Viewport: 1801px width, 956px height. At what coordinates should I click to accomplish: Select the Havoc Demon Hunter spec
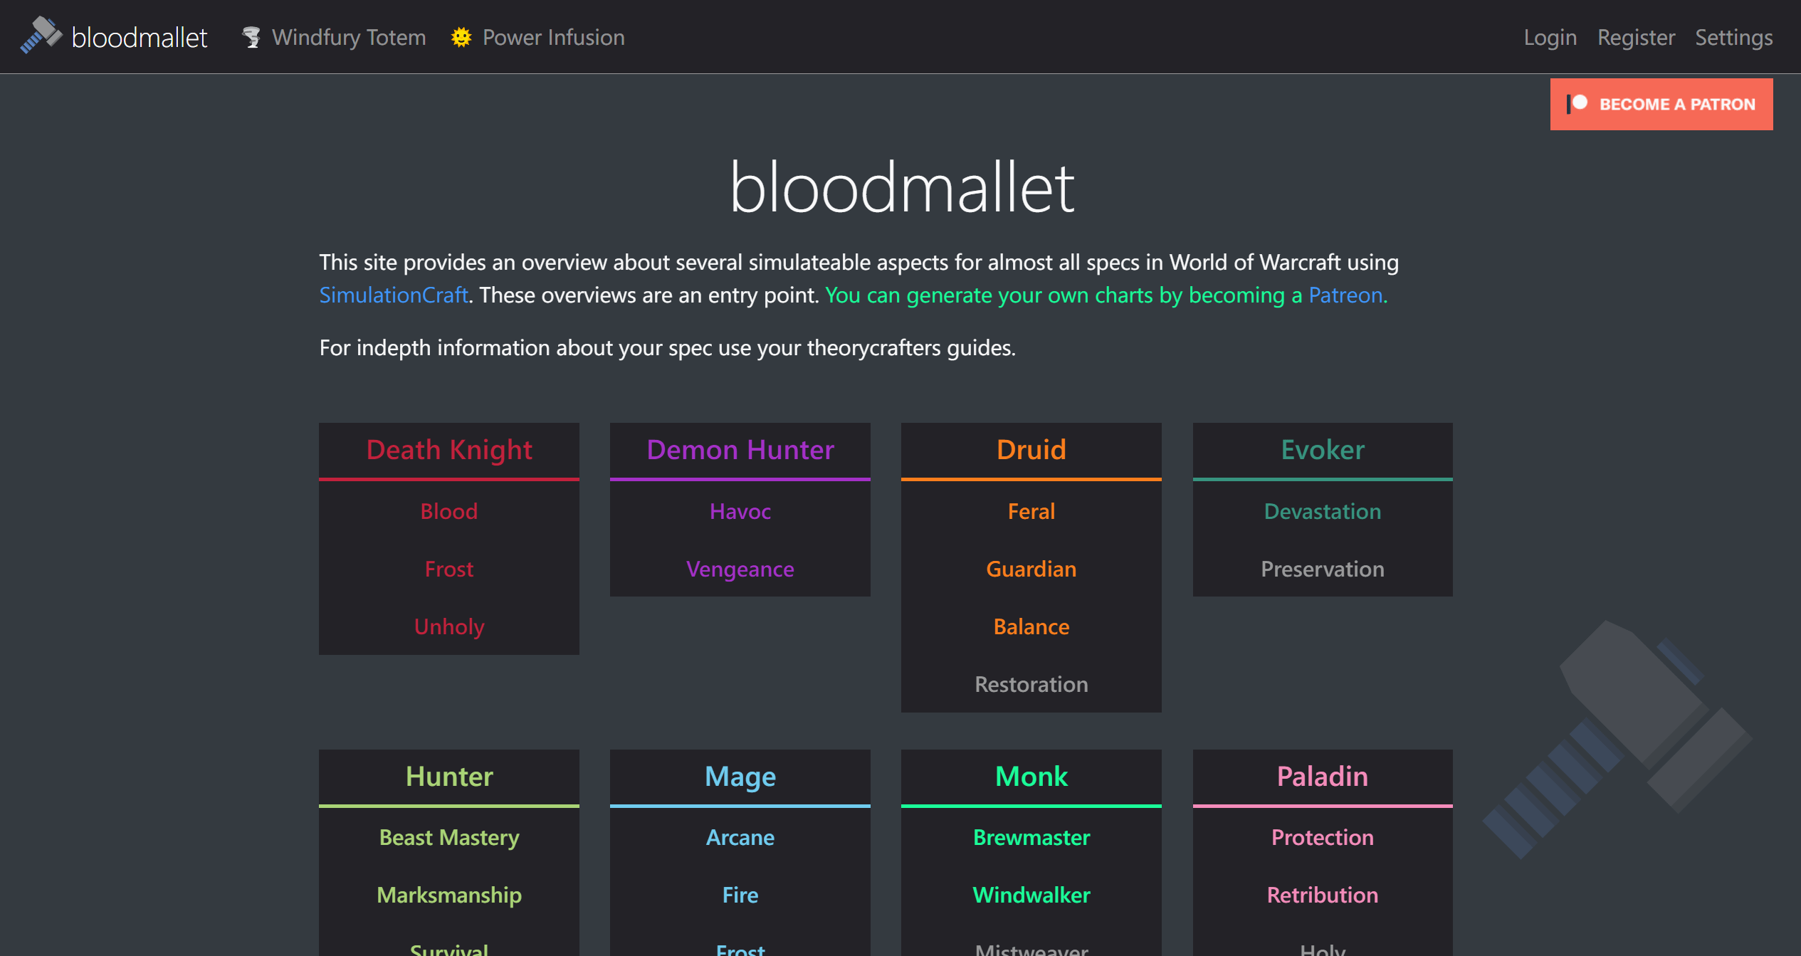tap(741, 512)
